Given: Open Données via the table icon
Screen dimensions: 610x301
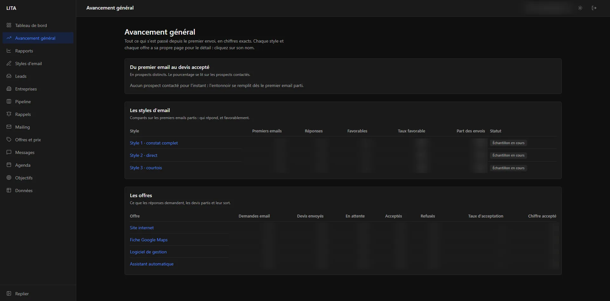Looking at the screenshot, I should [x=9, y=191].
